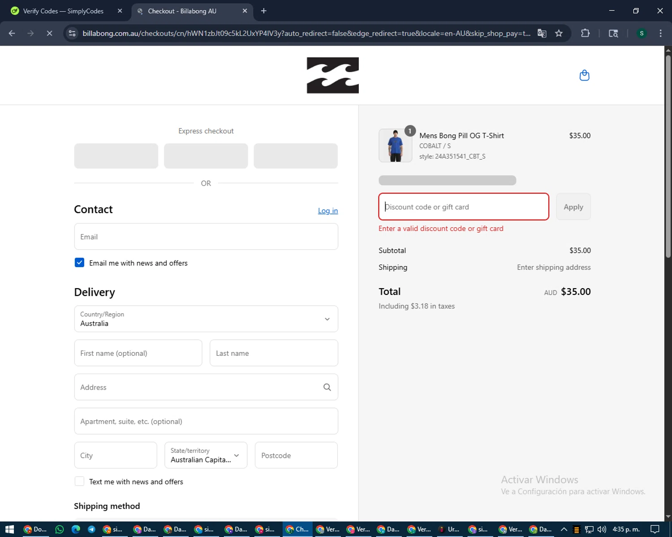Click the taskbar clock 4:35 p. m.

point(626,529)
